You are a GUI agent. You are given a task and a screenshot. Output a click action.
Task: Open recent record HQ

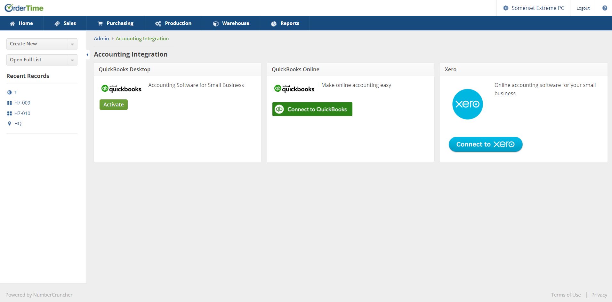tap(18, 124)
